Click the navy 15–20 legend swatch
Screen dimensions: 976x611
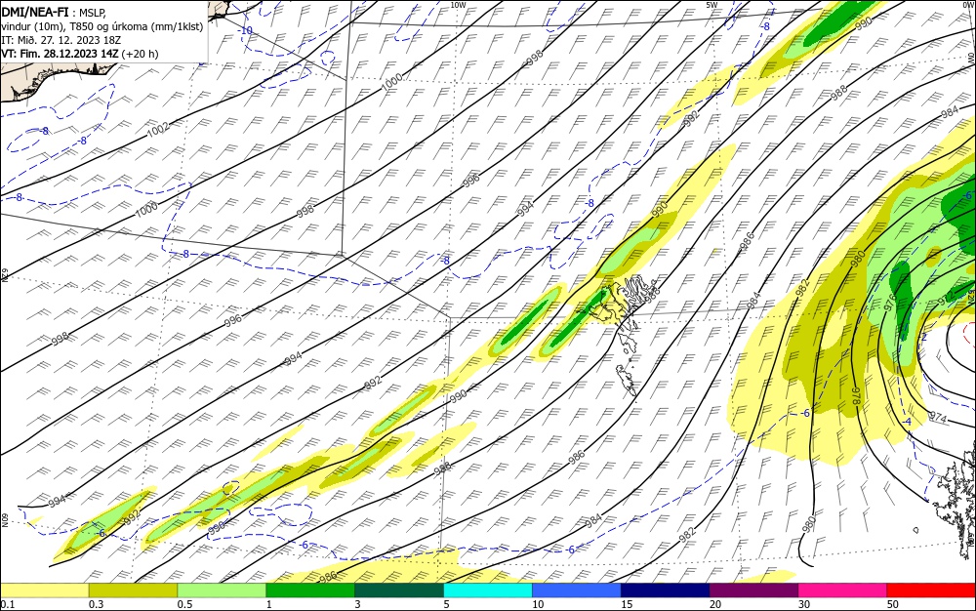[666, 591]
